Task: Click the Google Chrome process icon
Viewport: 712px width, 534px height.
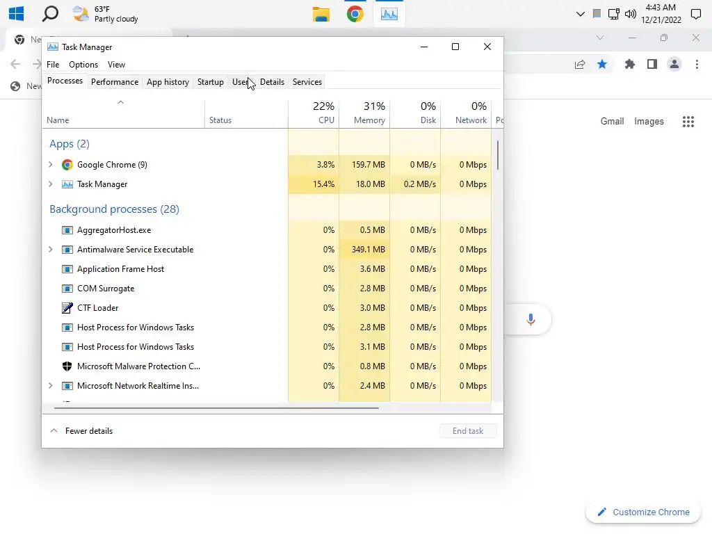Action: [x=67, y=164]
